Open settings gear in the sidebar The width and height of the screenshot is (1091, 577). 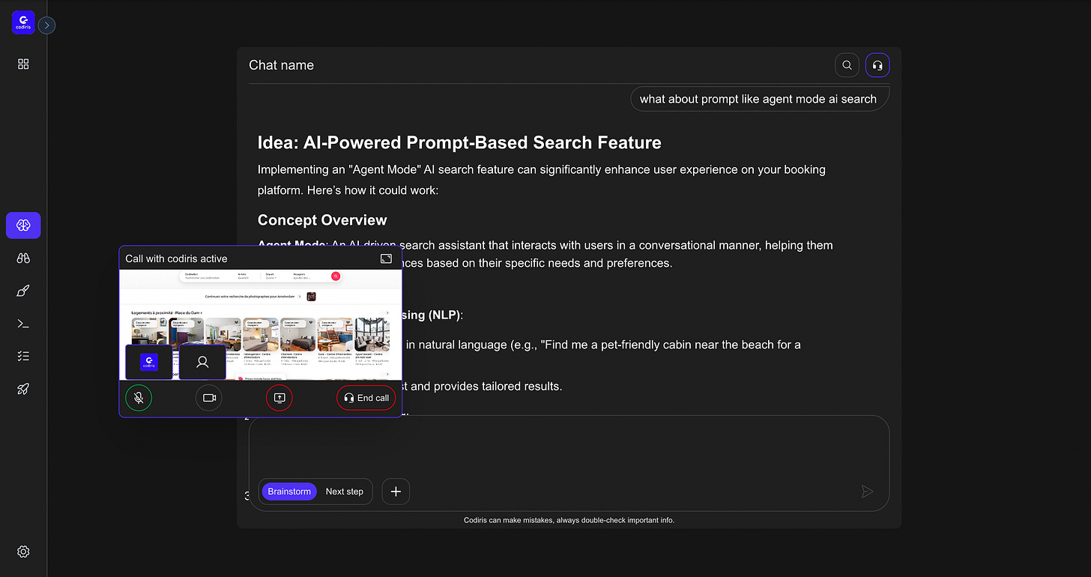23,552
